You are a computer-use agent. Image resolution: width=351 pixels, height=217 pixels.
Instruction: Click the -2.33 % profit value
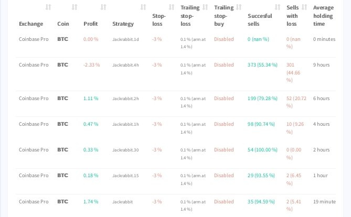(92, 65)
